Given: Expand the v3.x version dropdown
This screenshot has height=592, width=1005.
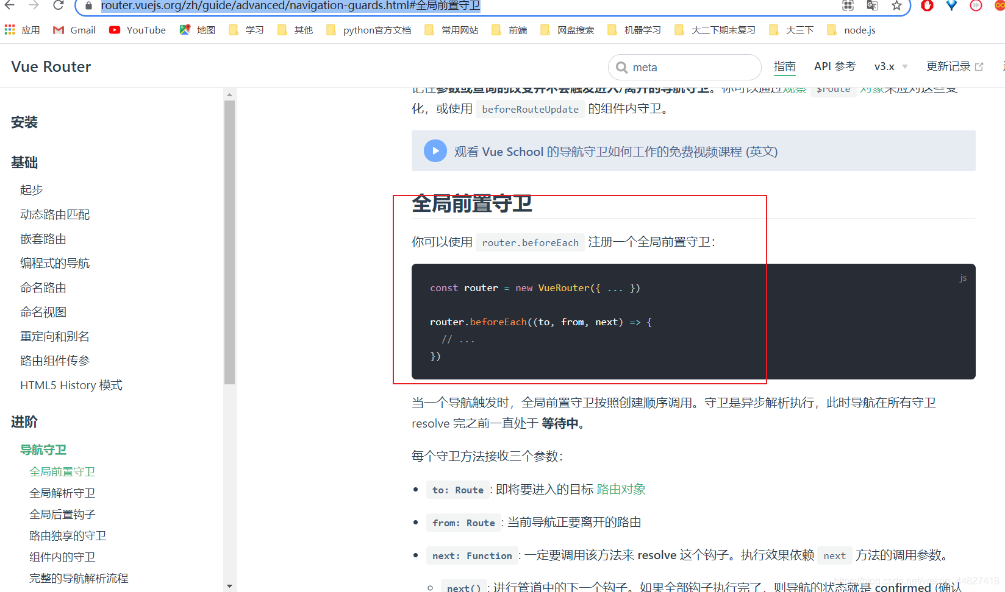Looking at the screenshot, I should point(890,66).
